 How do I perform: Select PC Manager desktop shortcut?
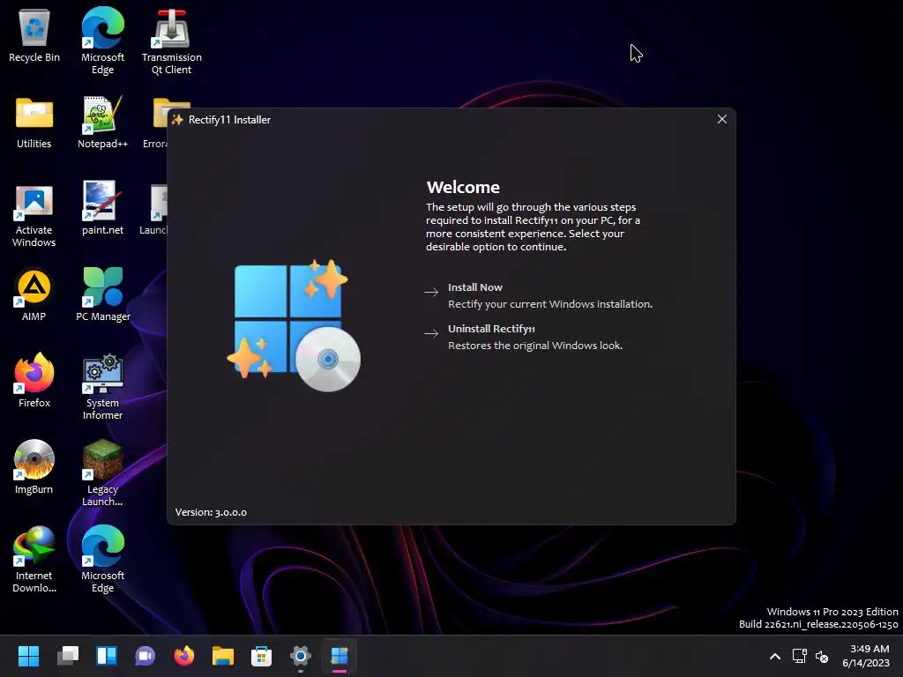[103, 294]
